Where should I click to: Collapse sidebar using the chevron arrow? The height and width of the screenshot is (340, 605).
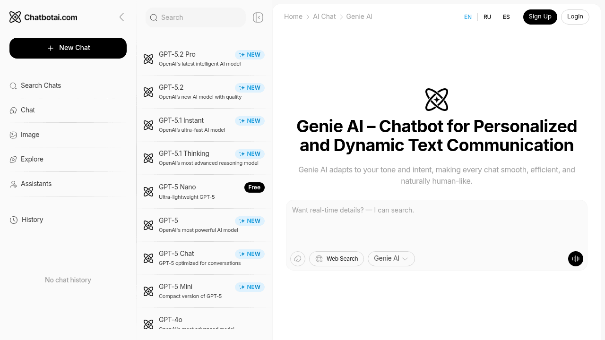click(x=121, y=17)
